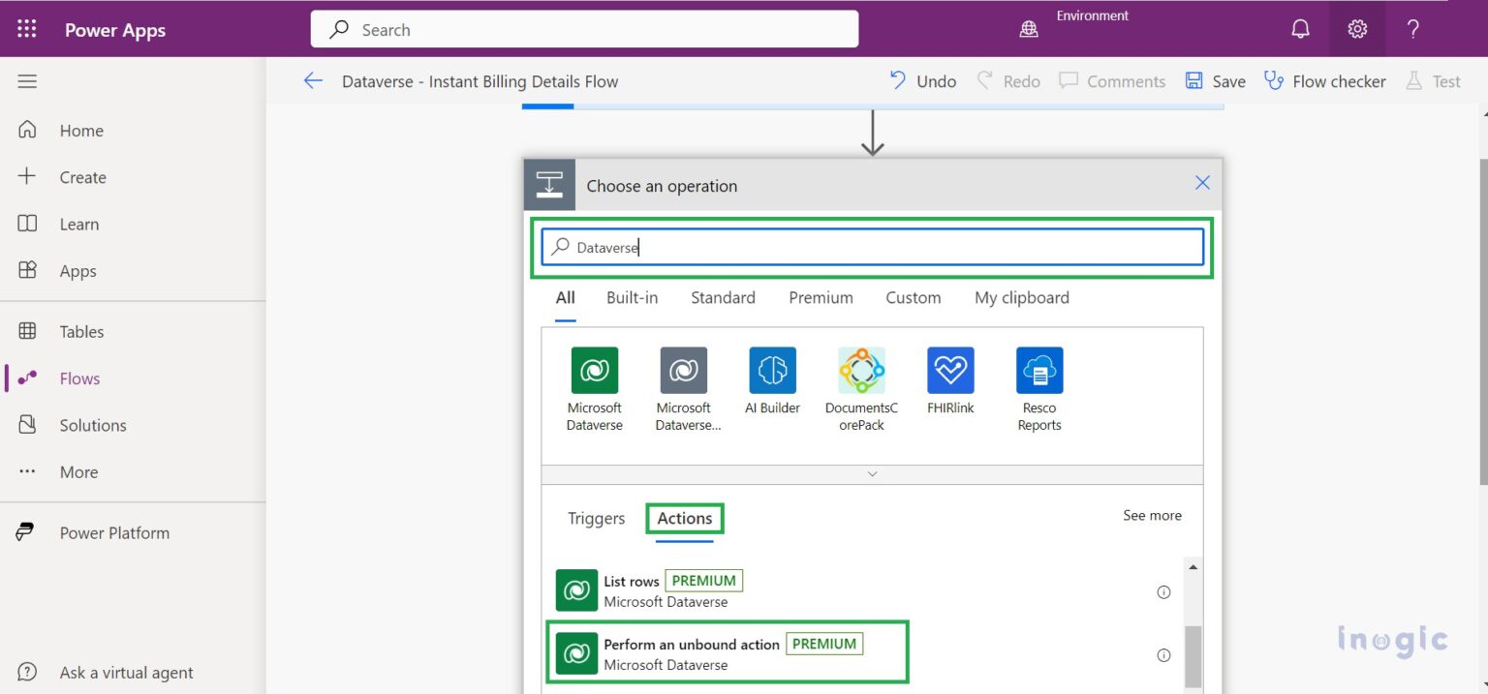1488x694 pixels.
Task: Click the Redo button
Action: tap(1007, 81)
